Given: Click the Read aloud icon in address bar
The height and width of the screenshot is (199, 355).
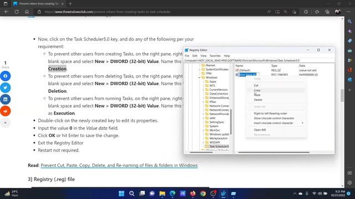Looking at the screenshot, I should point(269,12).
